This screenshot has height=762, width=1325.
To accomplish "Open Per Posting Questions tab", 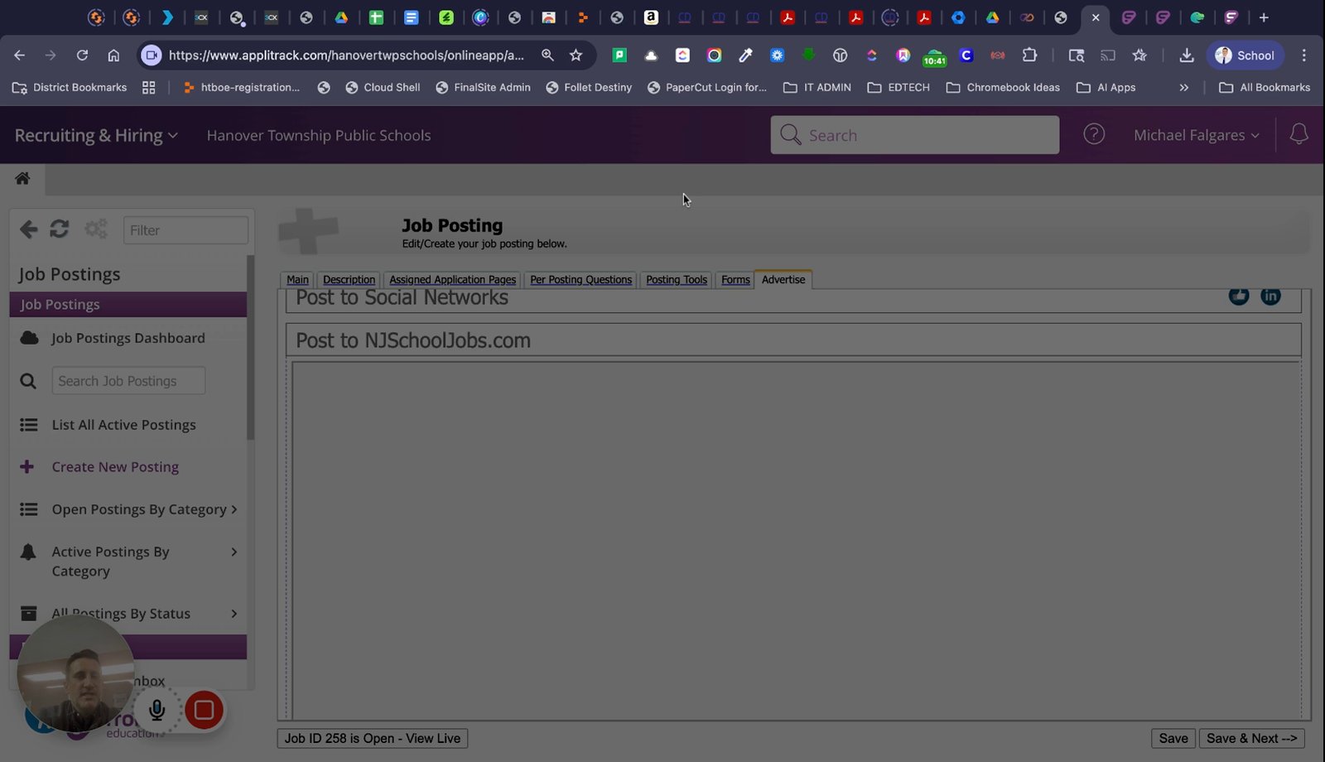I will point(581,280).
